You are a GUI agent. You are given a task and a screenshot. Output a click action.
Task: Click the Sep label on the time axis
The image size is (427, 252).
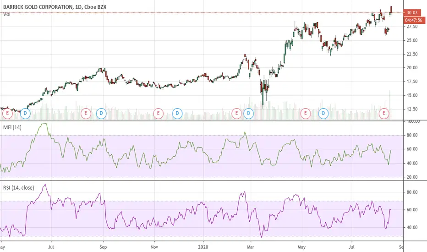click(103, 247)
